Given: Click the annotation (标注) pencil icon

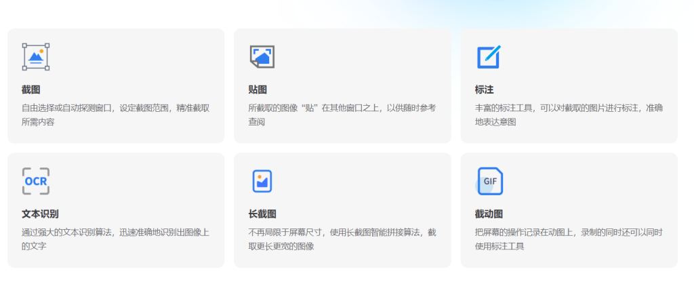Looking at the screenshot, I should [x=488, y=57].
